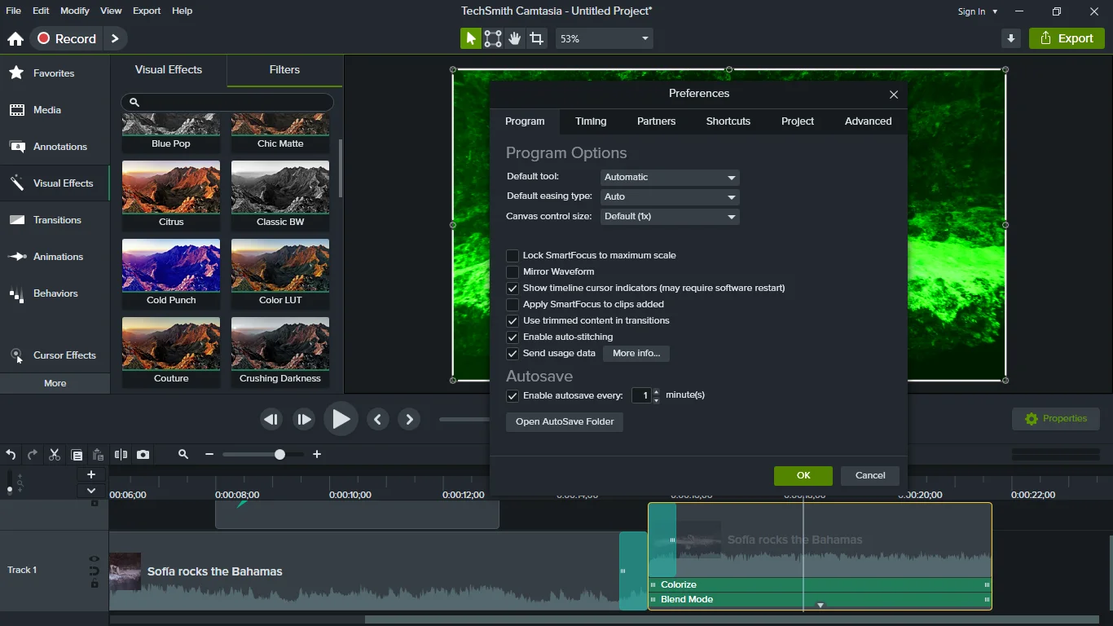Uncheck Enable auto-stitching option

[513, 337]
